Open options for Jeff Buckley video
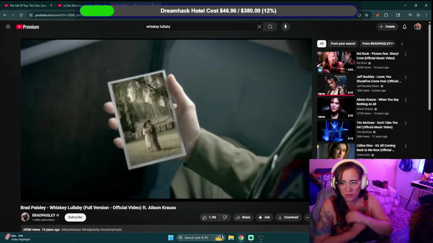This screenshot has height=243, width=433. pyautogui.click(x=406, y=77)
